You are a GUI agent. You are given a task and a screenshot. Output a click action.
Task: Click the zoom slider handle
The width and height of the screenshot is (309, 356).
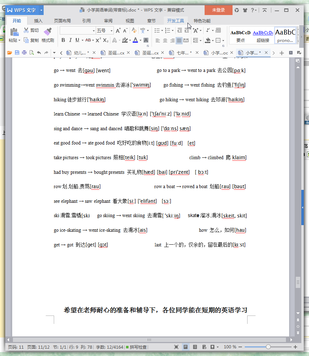268,347
